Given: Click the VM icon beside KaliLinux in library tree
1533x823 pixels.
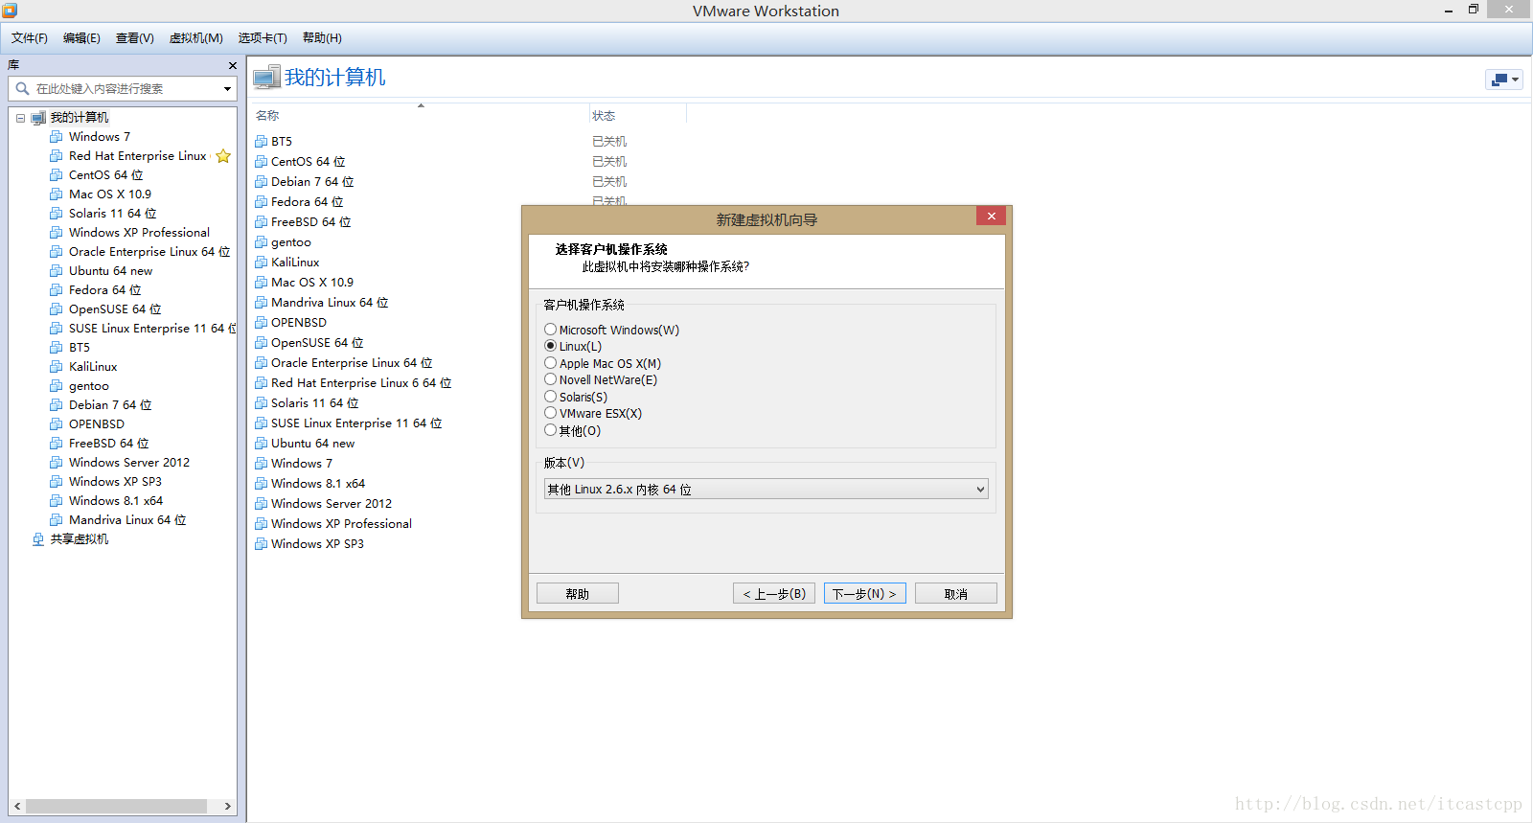Looking at the screenshot, I should coord(57,367).
